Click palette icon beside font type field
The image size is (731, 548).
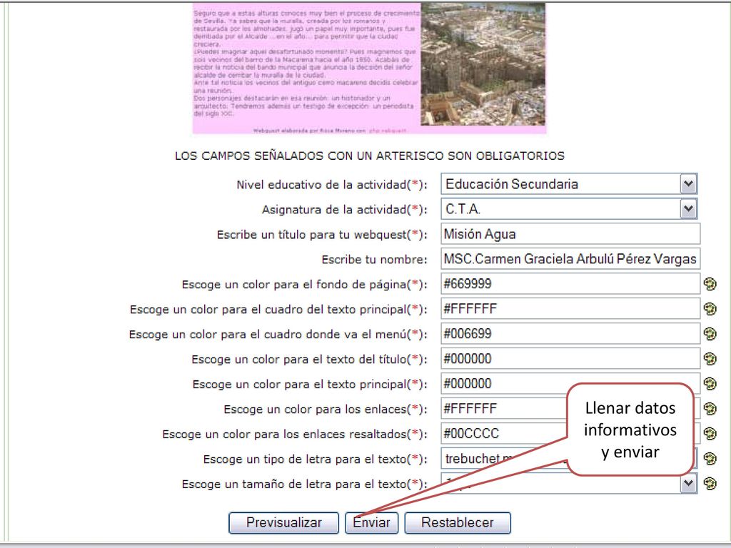(x=710, y=459)
